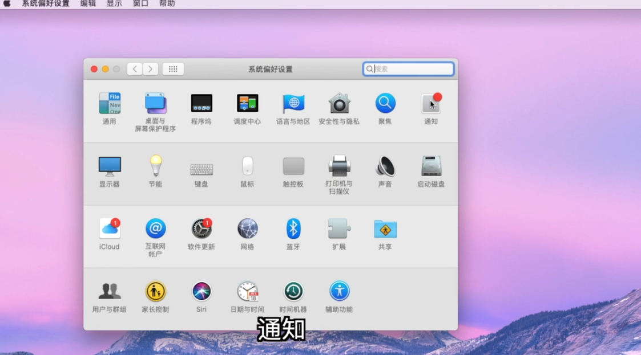Open the 程序坞 (Dock) preferences

click(201, 104)
